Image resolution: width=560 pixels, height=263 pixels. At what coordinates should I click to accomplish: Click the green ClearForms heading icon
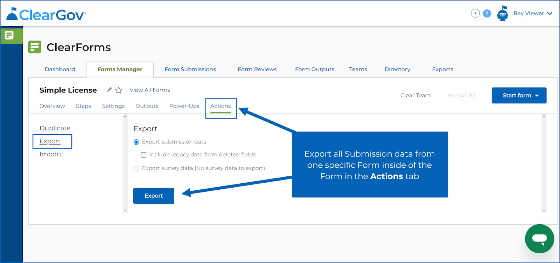tap(35, 47)
